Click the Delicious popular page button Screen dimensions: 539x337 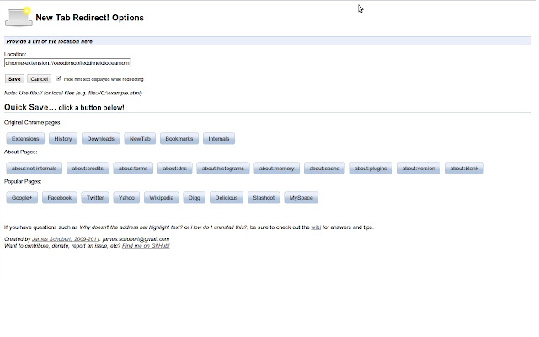227,198
